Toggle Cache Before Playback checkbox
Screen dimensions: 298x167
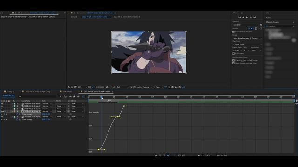[x=233, y=32]
